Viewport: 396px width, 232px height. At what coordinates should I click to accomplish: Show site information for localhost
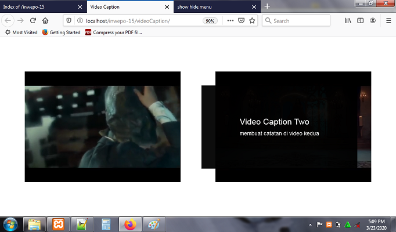pos(80,21)
